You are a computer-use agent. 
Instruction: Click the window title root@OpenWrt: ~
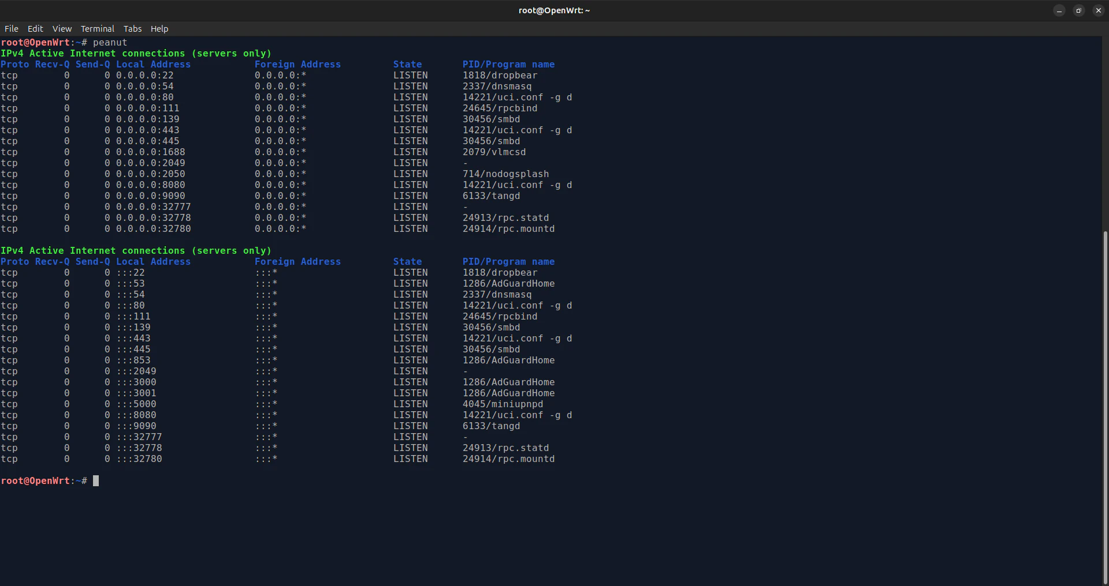click(554, 10)
